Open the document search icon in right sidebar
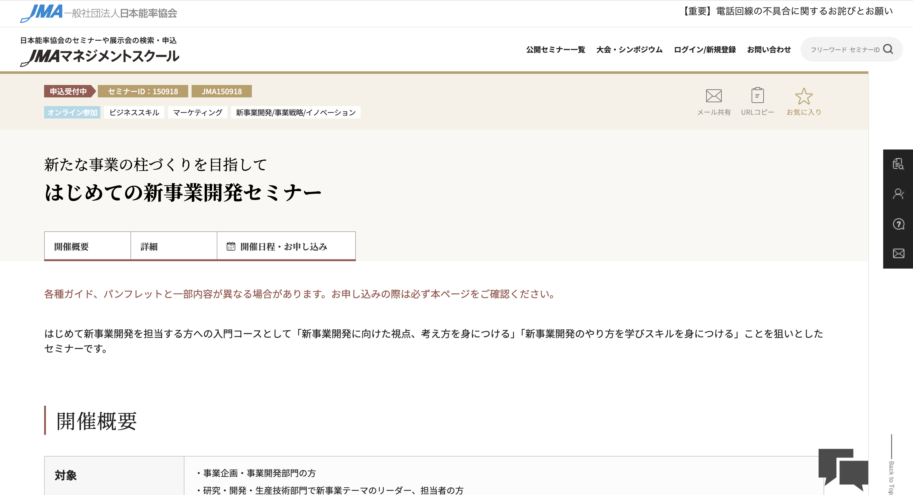 pyautogui.click(x=899, y=165)
